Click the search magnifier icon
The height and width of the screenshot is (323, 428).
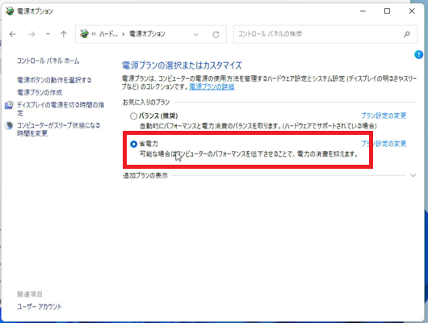pos(406,34)
